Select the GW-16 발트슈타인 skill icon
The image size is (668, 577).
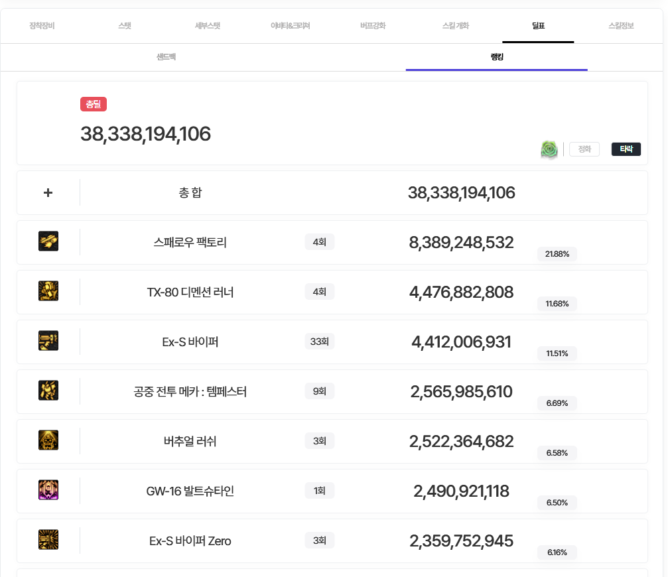[48, 490]
